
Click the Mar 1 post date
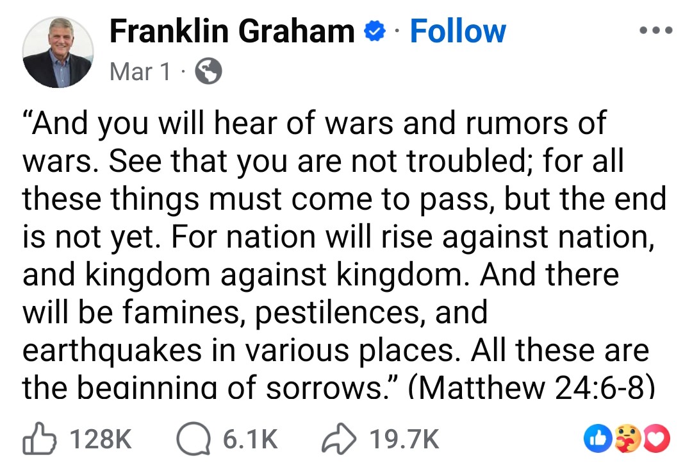point(140,72)
